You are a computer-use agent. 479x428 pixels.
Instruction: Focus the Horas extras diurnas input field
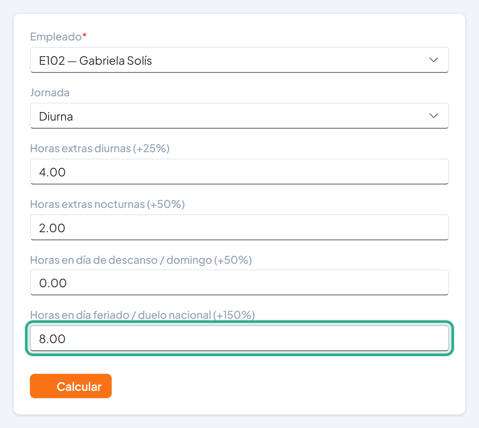pos(239,172)
